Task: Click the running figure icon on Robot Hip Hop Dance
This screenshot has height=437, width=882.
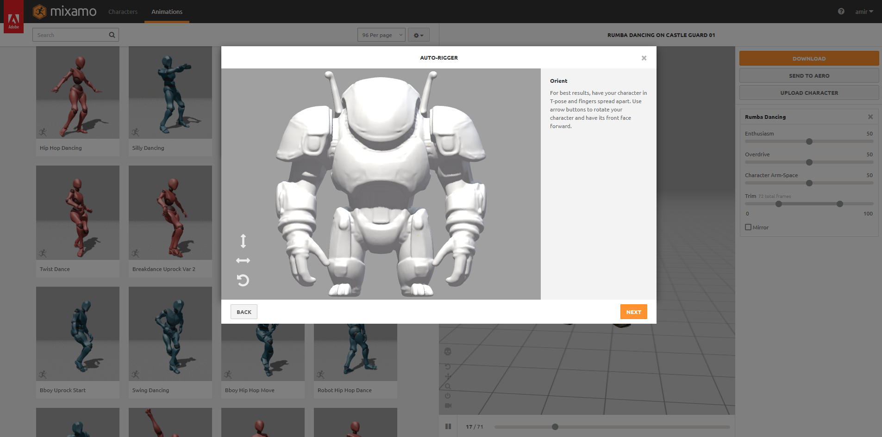Action: 320,375
